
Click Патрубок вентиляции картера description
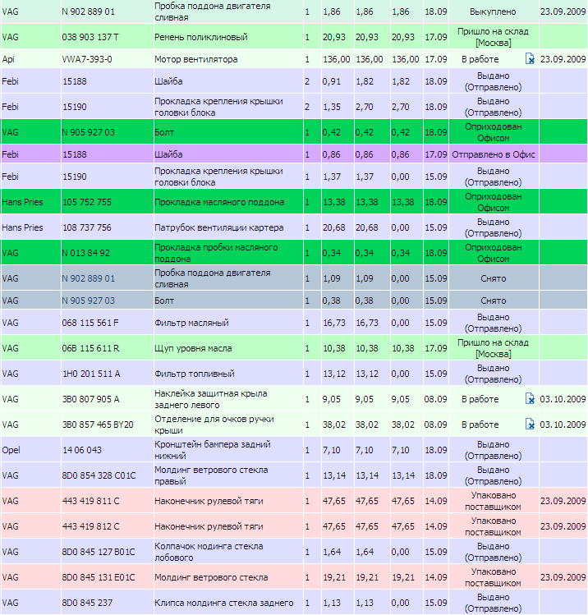(219, 227)
